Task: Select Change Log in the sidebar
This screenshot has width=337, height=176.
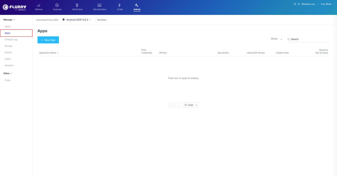Action: (11, 40)
